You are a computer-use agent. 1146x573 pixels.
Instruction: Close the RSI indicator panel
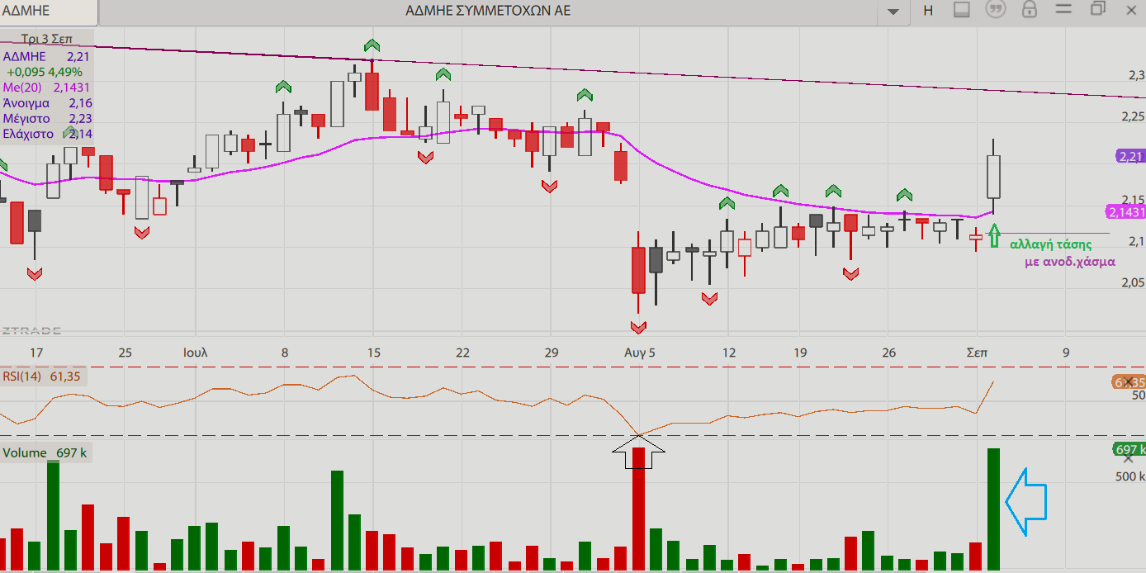(x=1129, y=381)
